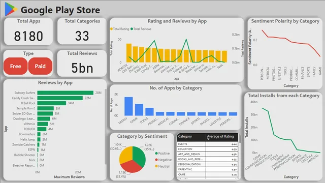Click the FINANCE blue category bar
Viewport: 325px width, 183px height.
(x=191, y=114)
